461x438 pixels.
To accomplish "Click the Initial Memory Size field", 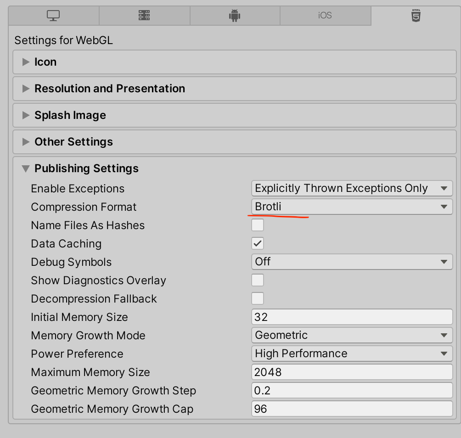I will pos(352,317).
